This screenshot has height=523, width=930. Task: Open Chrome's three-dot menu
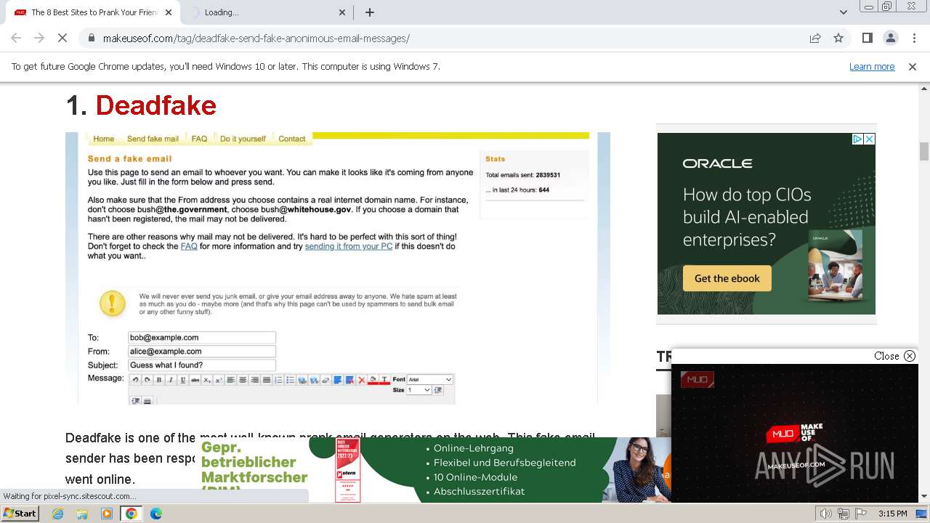pyautogui.click(x=914, y=38)
